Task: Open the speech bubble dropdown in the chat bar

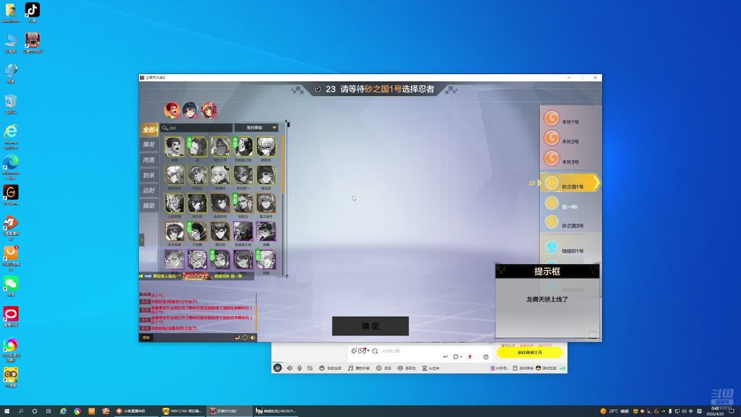Action: click(x=457, y=357)
